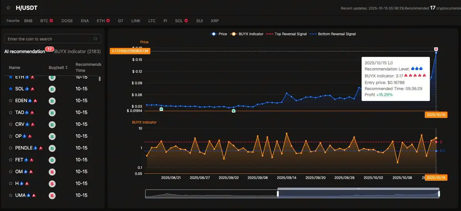461x211 pixels.
Task: Click the fire badge beside SOL in favorites
Action: point(186,21)
